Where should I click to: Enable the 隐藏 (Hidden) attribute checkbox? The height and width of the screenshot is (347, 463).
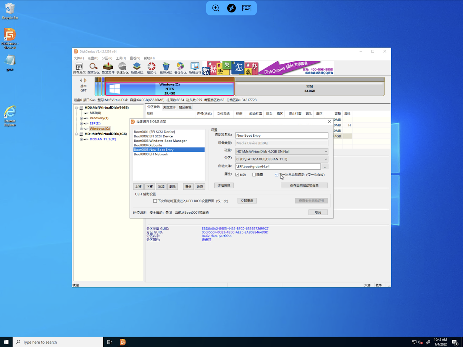tap(254, 175)
